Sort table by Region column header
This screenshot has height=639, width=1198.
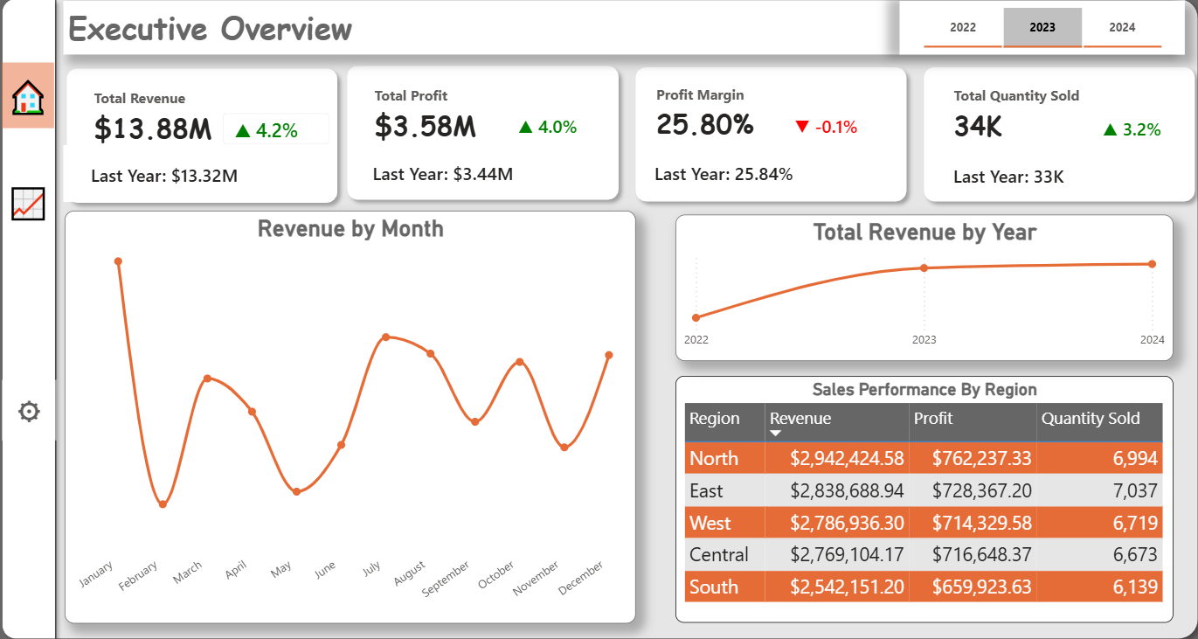(714, 419)
